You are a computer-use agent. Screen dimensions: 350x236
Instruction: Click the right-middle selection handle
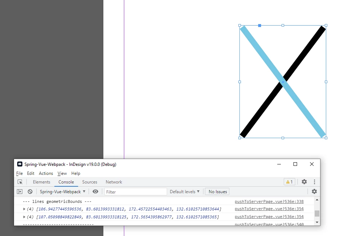coord(326,82)
